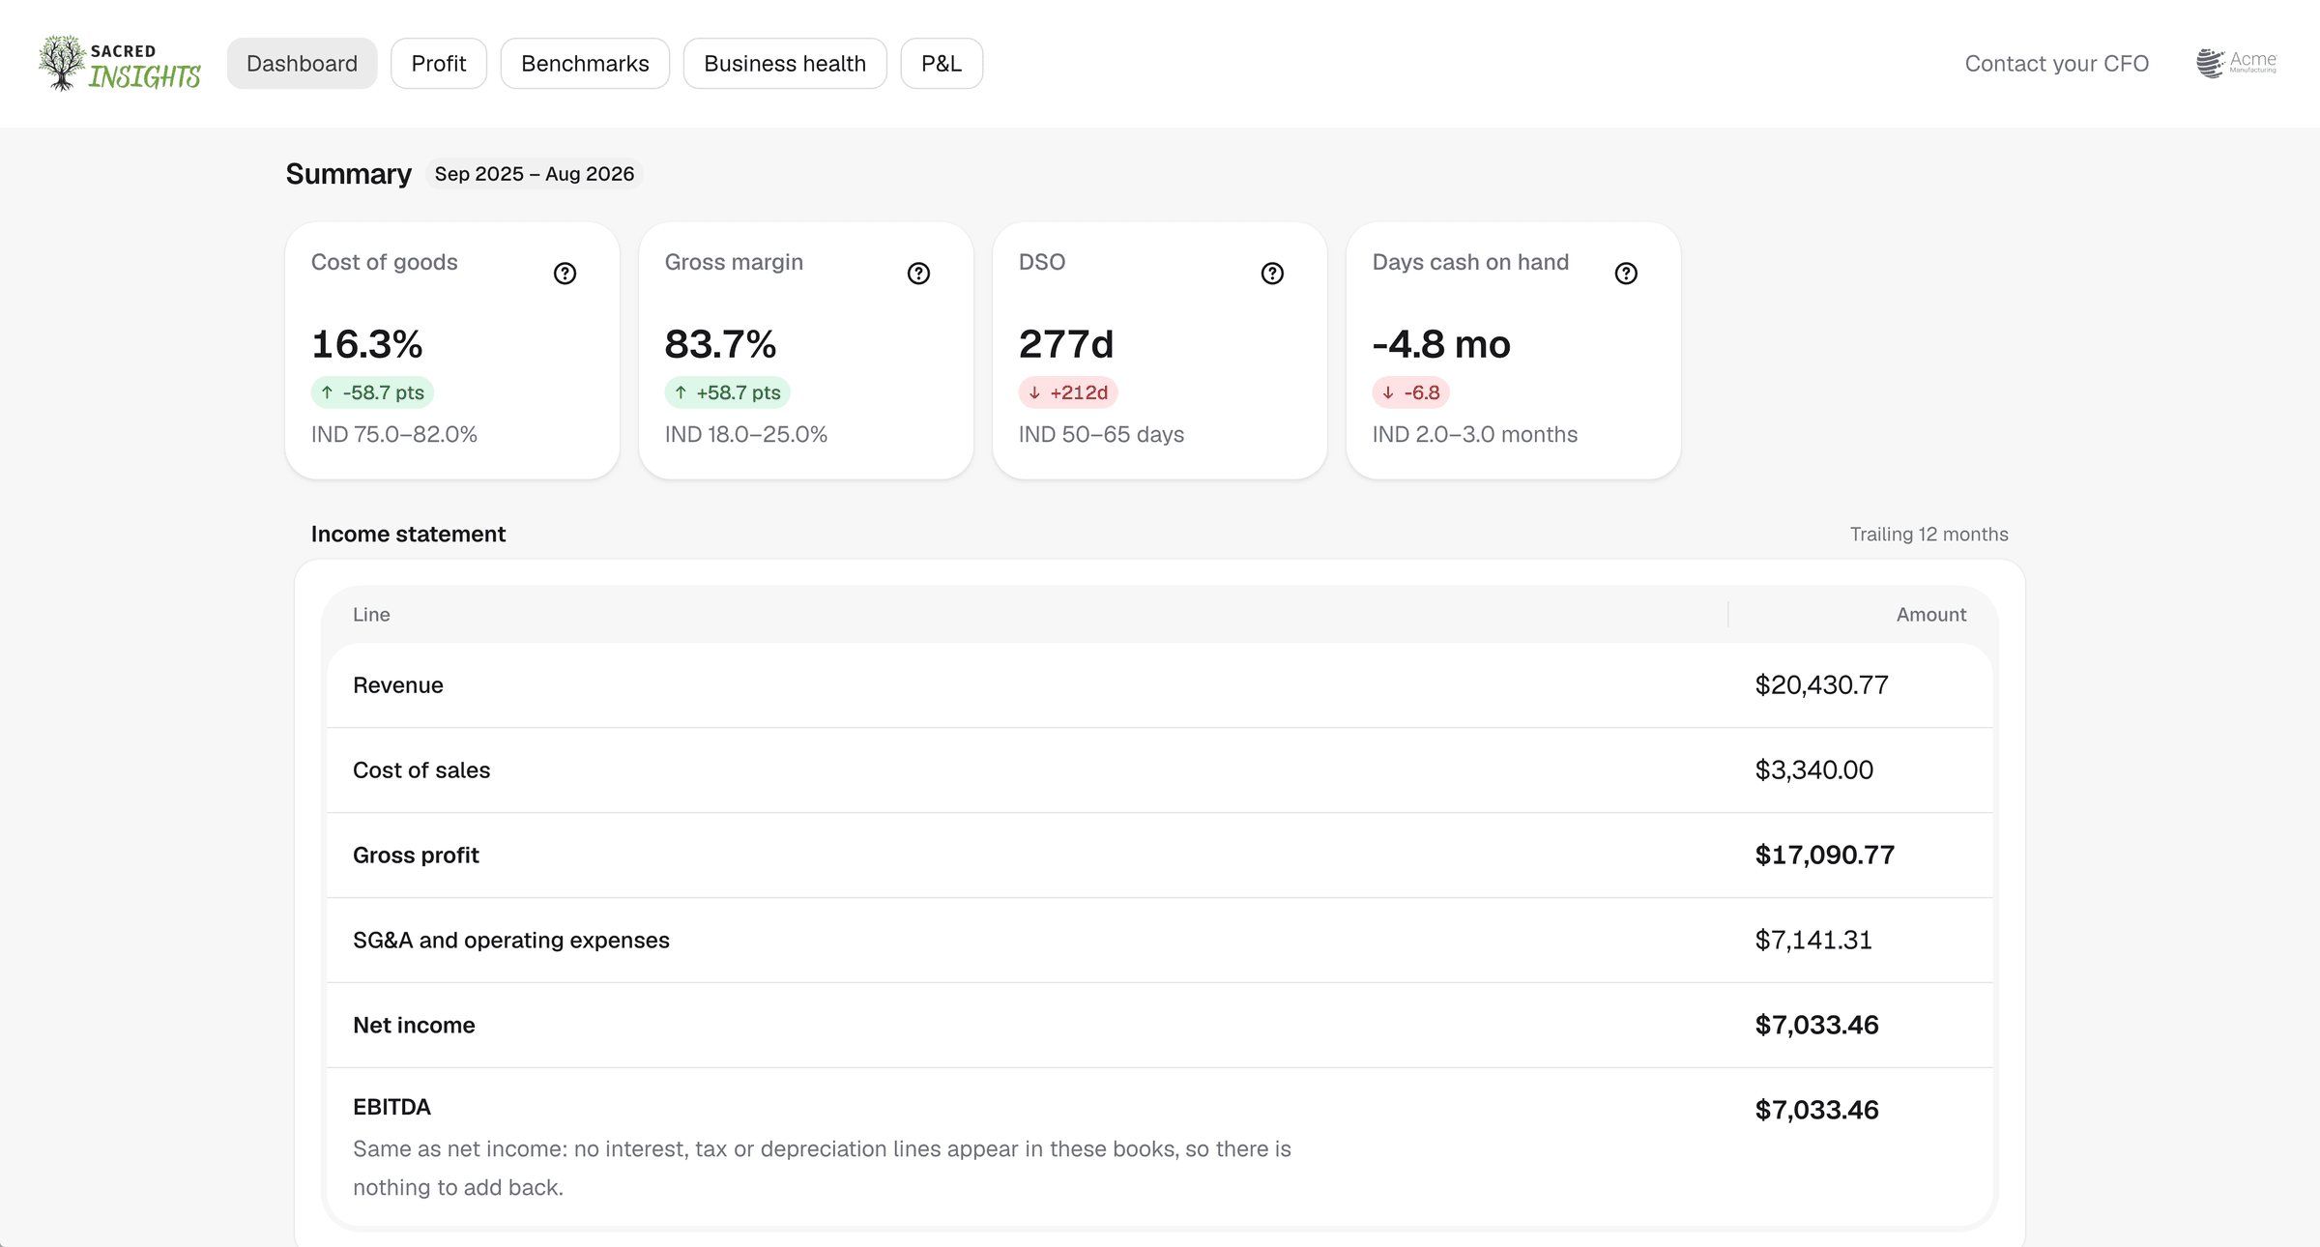Open the P&L tab
This screenshot has width=2320, height=1247.
click(942, 64)
